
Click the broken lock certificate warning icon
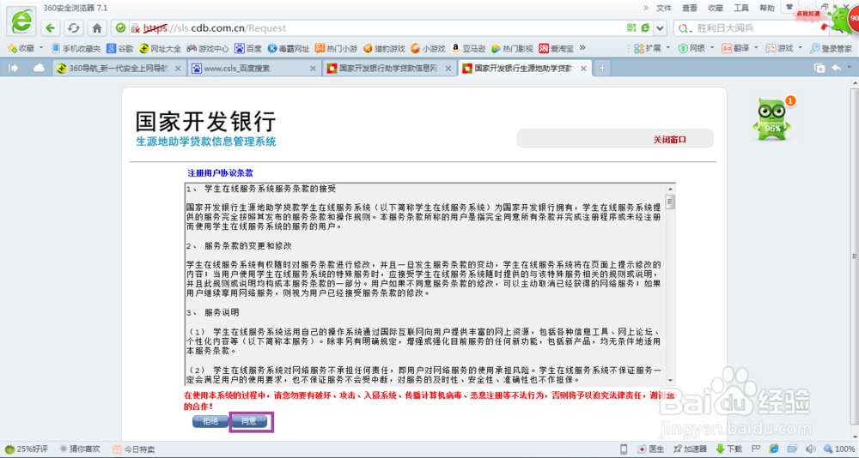[136, 28]
